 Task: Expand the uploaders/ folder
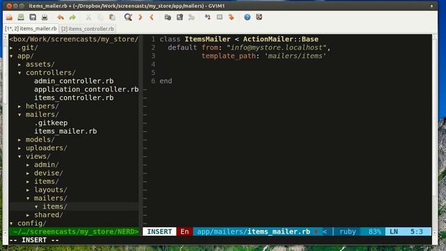tap(20, 149)
